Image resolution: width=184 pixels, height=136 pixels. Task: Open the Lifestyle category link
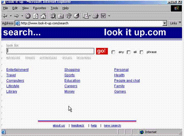click(x=13, y=86)
